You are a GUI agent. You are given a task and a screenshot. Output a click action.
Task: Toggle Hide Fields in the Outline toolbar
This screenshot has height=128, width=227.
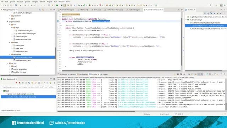coord(211,14)
